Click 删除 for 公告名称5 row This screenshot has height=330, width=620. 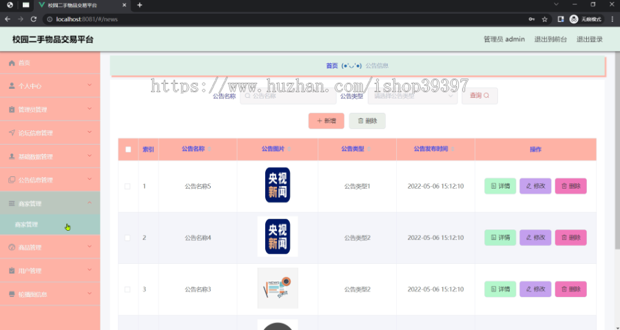[x=571, y=186]
